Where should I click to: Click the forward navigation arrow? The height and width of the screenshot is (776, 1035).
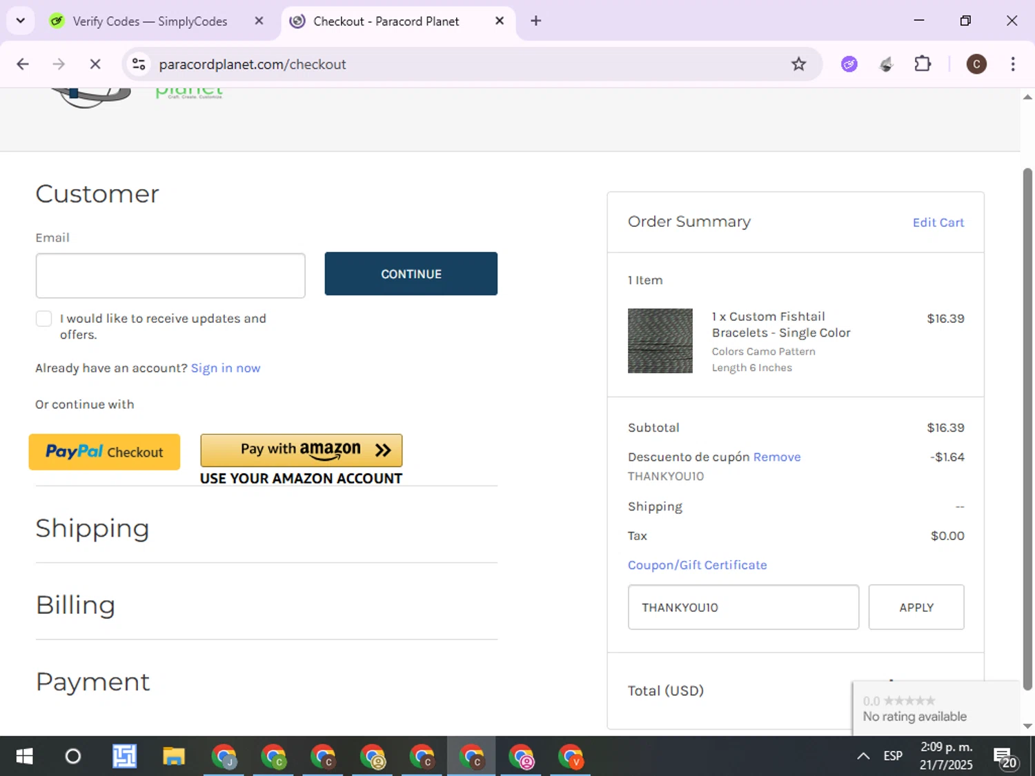pyautogui.click(x=59, y=64)
